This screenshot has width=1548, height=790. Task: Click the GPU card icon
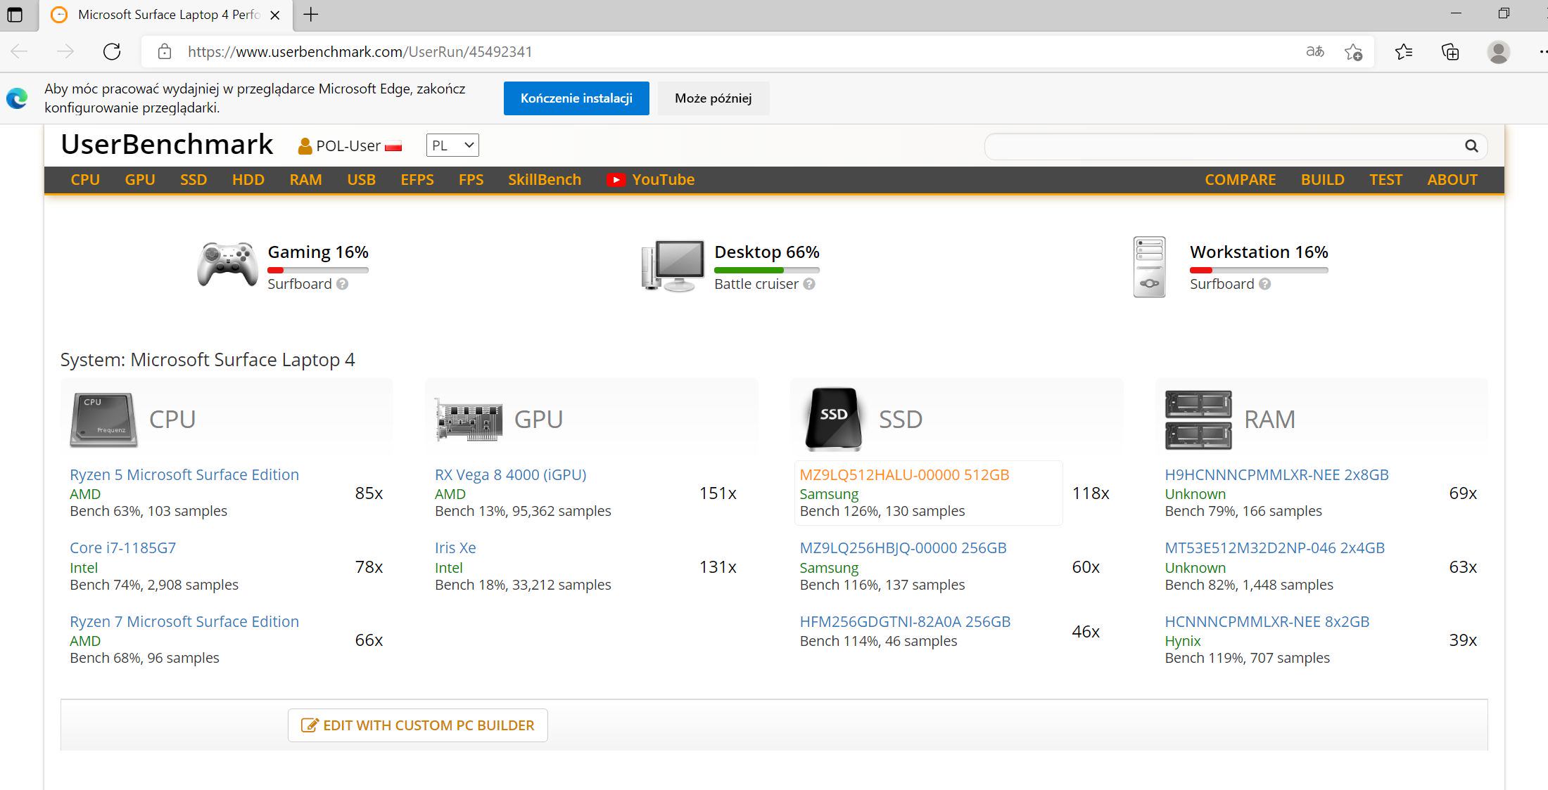(x=468, y=420)
